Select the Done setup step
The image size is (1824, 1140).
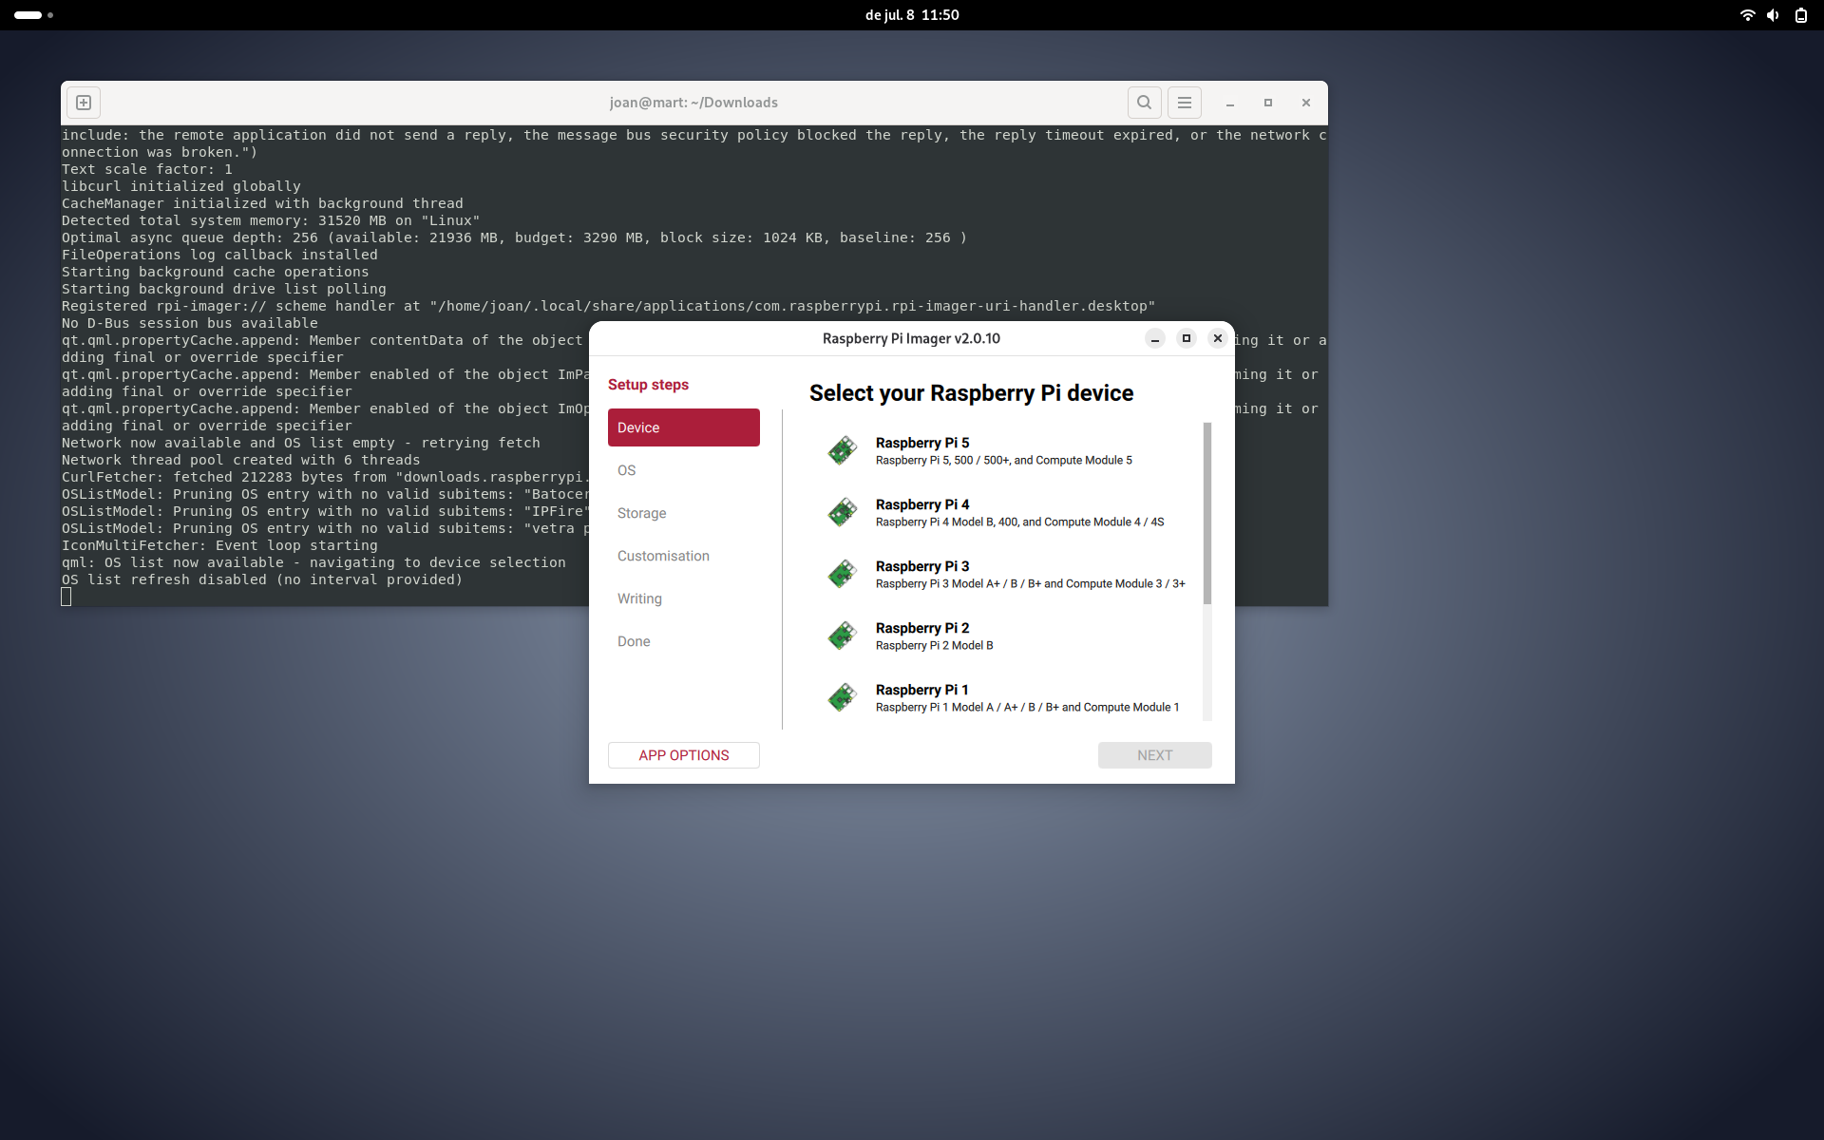coord(684,641)
